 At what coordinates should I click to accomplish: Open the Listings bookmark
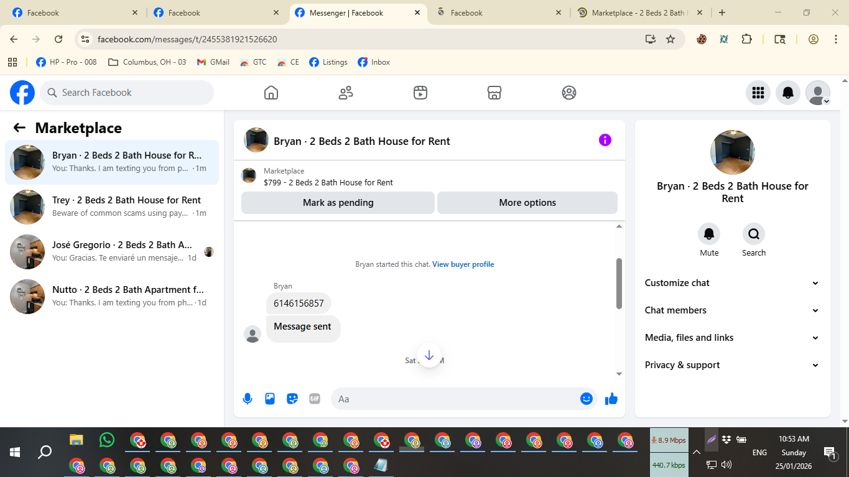pyautogui.click(x=328, y=62)
